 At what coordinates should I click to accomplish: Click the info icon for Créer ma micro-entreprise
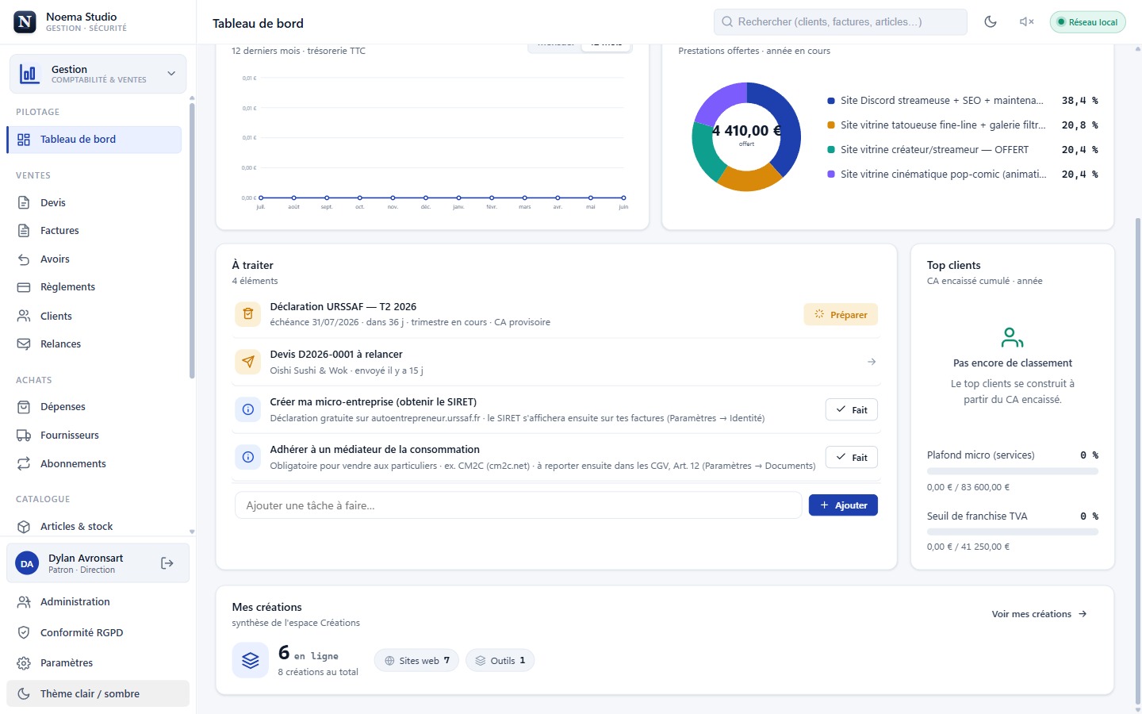[x=248, y=409]
